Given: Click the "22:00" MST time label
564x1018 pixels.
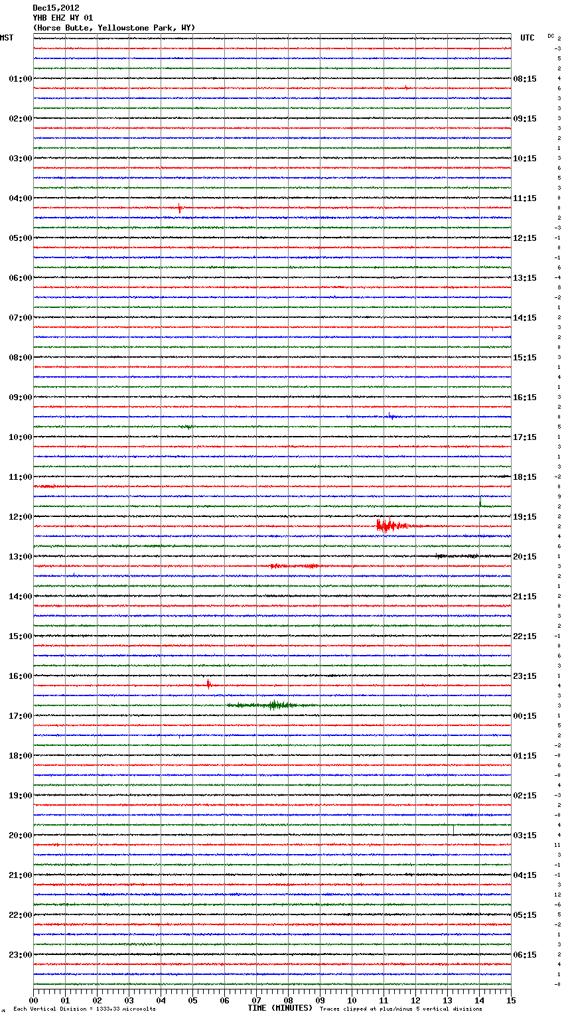Looking at the screenshot, I should pyautogui.click(x=21, y=915).
